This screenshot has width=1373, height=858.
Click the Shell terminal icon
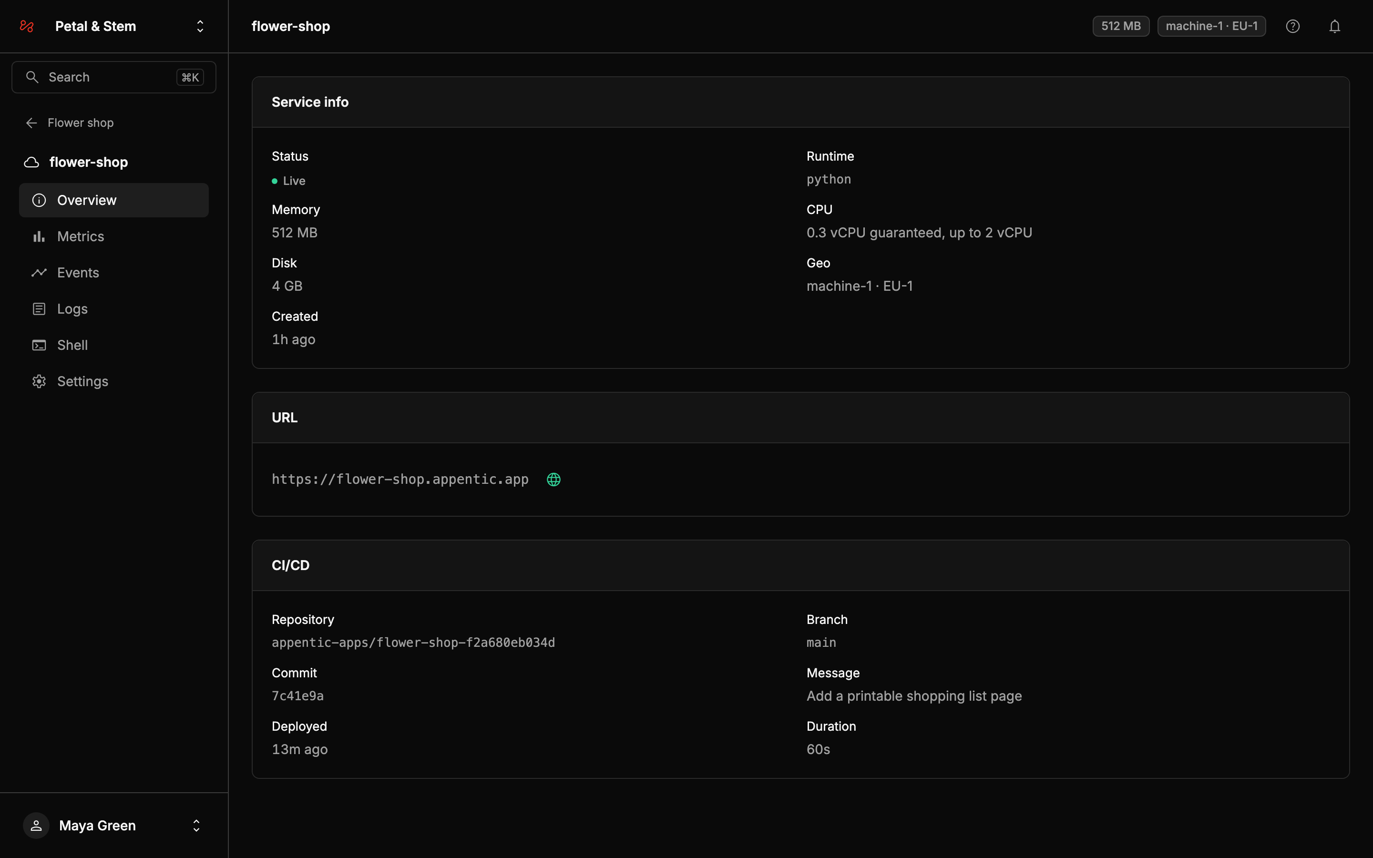pos(39,345)
